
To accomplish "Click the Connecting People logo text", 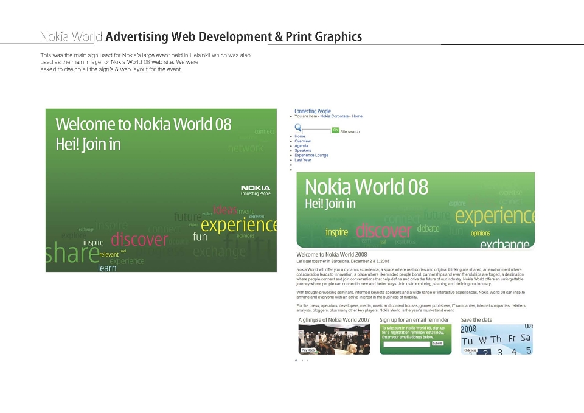I will point(313,111).
